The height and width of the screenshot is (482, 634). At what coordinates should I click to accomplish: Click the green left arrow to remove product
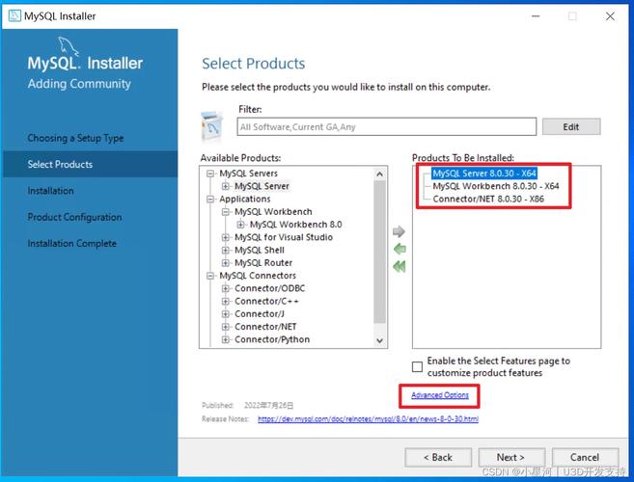point(400,249)
